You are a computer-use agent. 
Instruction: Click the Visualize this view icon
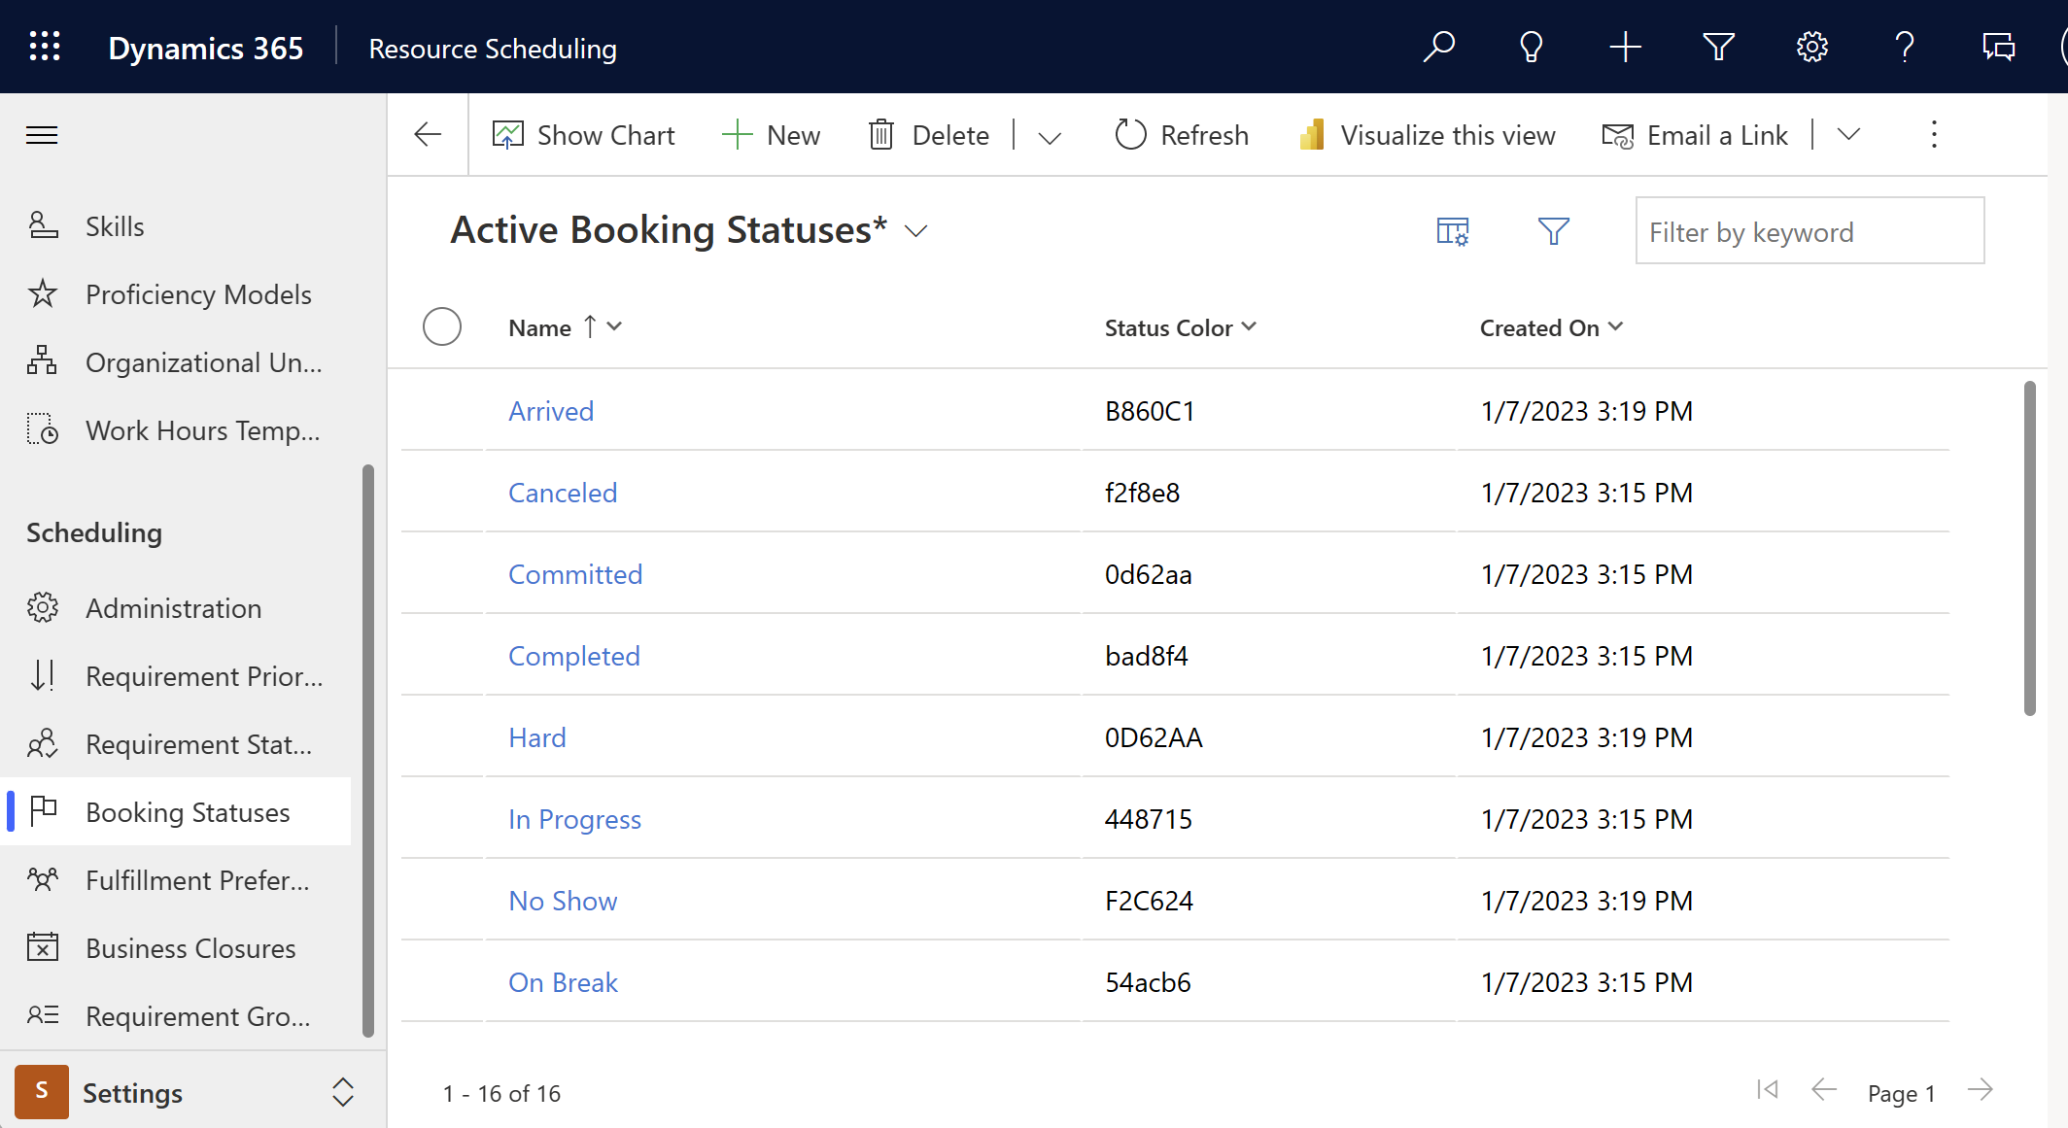point(1311,135)
